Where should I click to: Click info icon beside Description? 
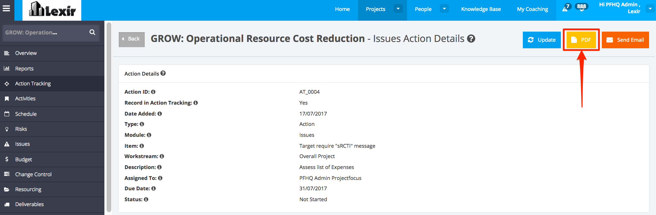pyautogui.click(x=159, y=167)
